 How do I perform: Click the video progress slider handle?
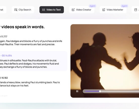100,91
